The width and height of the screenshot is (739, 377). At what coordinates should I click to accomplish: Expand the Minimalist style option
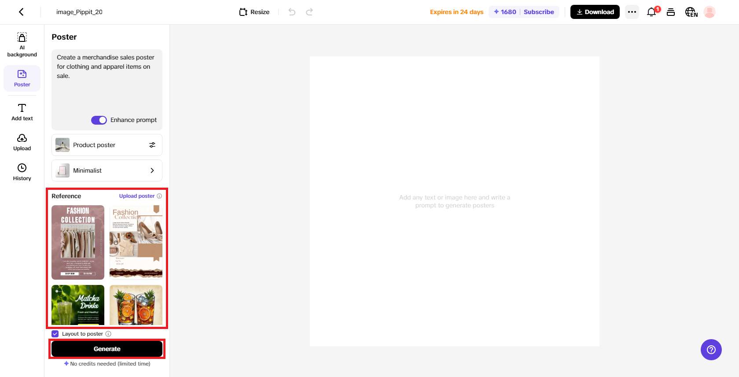point(107,170)
